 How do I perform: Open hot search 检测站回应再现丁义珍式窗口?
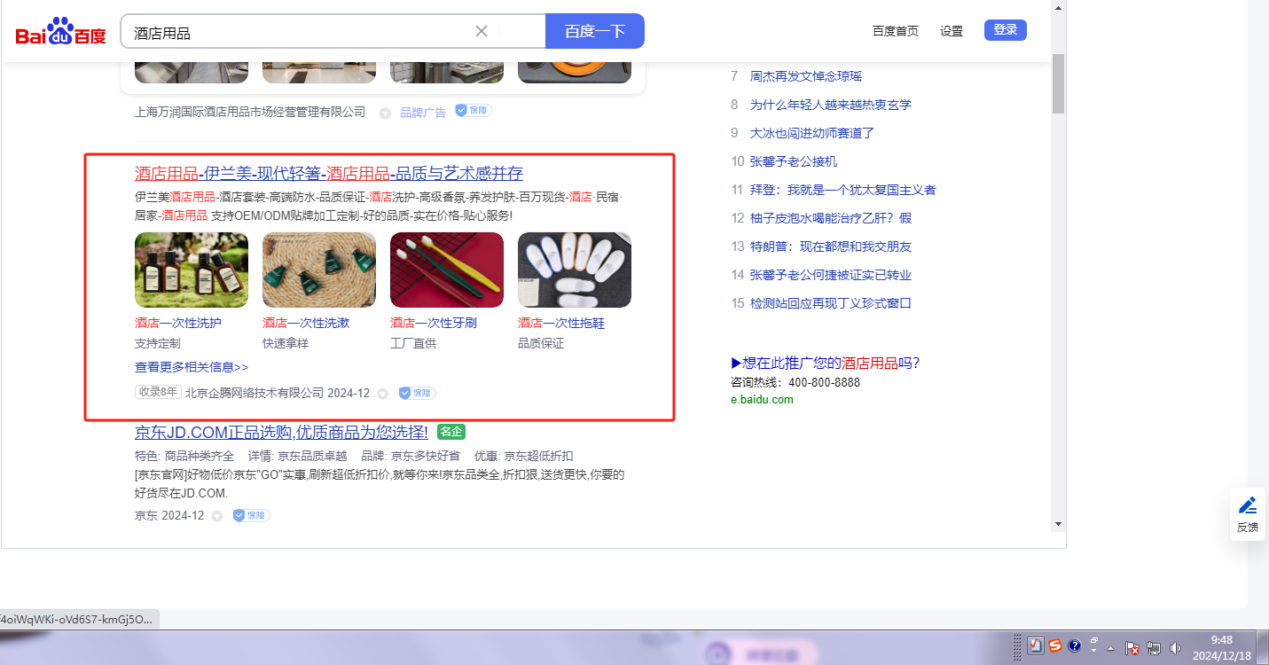tap(831, 303)
